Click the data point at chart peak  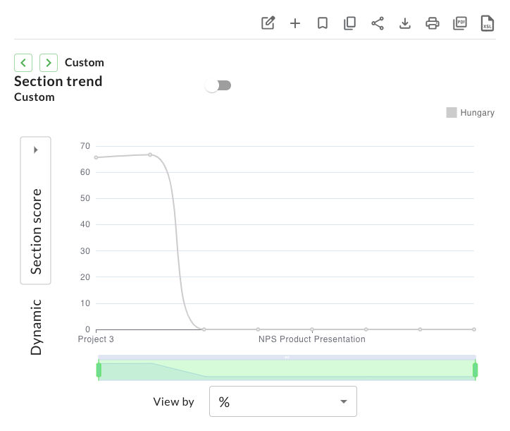coord(150,154)
